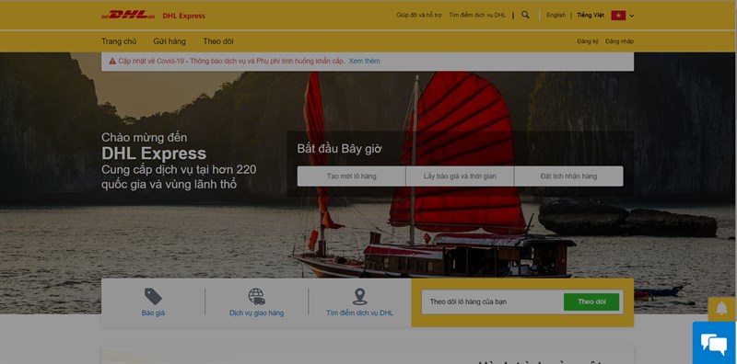Select the Báo giá price tag icon
This screenshot has height=364, width=737.
tap(153, 297)
